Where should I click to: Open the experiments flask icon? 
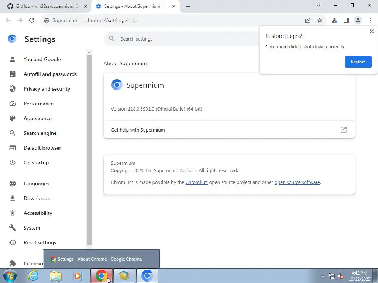[x=334, y=21]
